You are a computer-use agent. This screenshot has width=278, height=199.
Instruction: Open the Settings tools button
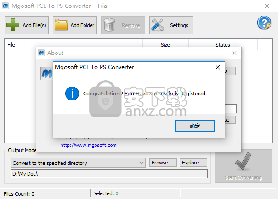point(171,25)
